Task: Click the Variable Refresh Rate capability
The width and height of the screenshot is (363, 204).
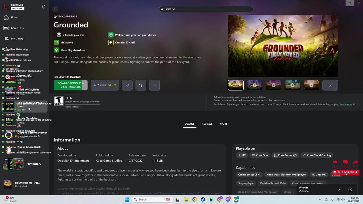Action: pyautogui.click(x=273, y=183)
